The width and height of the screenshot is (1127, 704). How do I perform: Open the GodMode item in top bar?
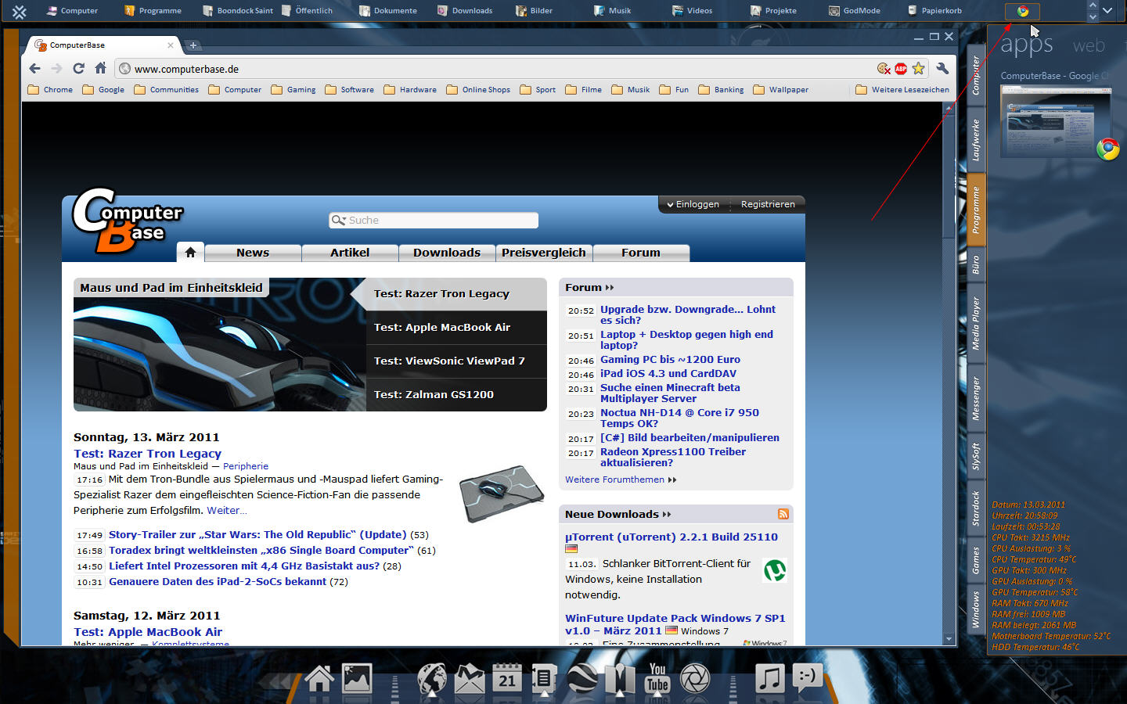click(x=855, y=11)
